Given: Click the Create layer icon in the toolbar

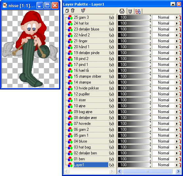Looking at the screenshot, I should (67, 10).
